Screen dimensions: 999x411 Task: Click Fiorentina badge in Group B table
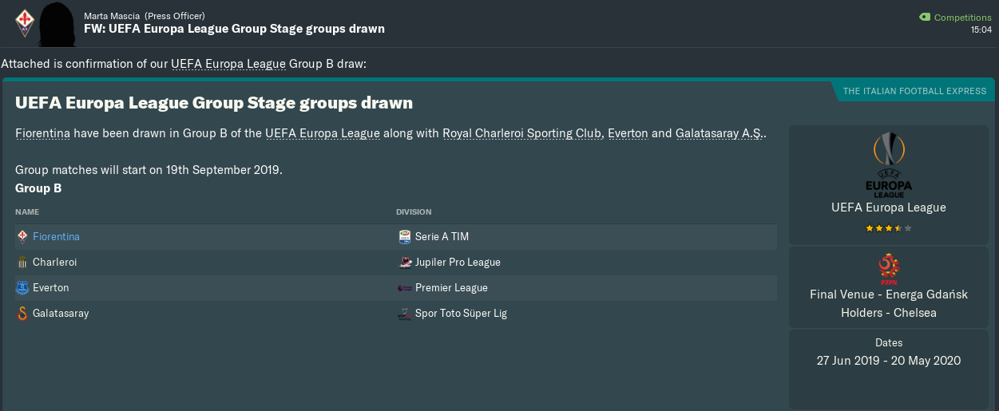22,237
